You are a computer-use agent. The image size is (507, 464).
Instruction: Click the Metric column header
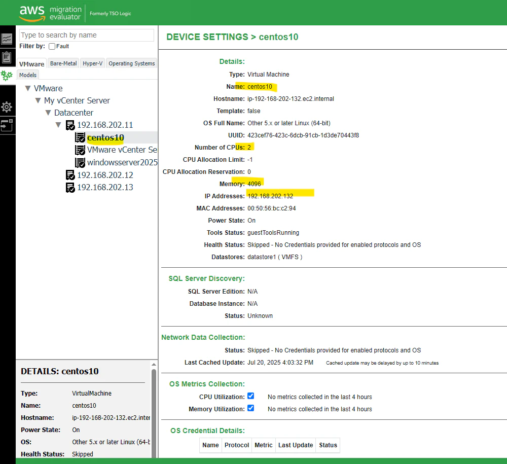tap(264, 445)
